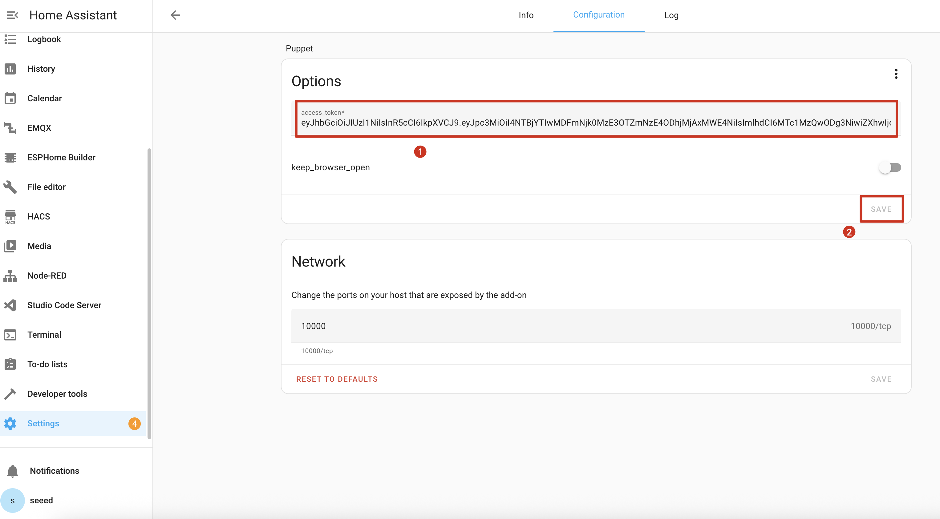
Task: Open EMQX sidebar entry
Action: pos(39,128)
